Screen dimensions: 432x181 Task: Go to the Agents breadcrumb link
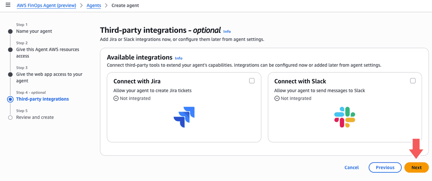(94, 6)
